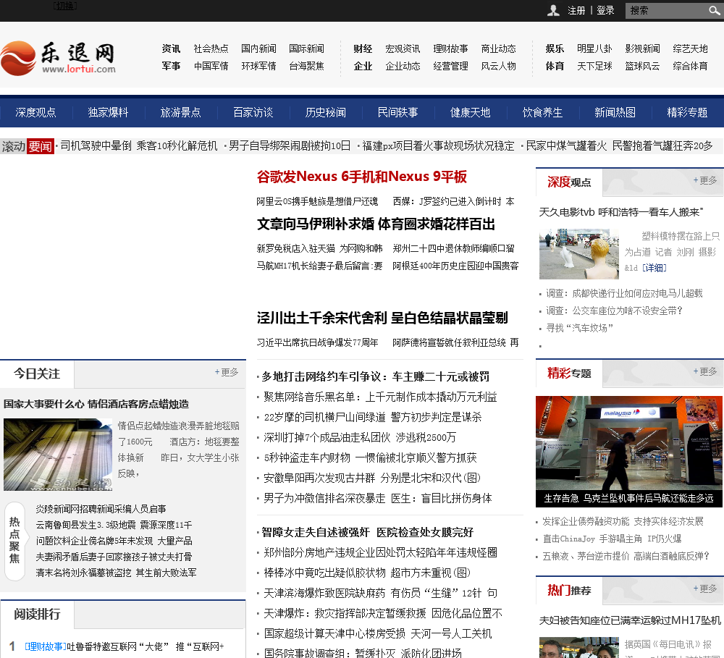Screen dimensions: 724x658
Task: Open the 独家爆料 navigation tab
Action: click(108, 112)
